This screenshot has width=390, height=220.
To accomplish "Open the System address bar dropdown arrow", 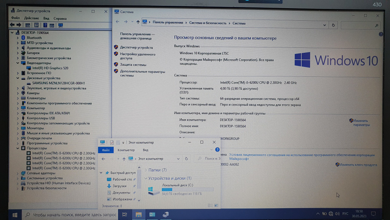I will tap(324, 25).
